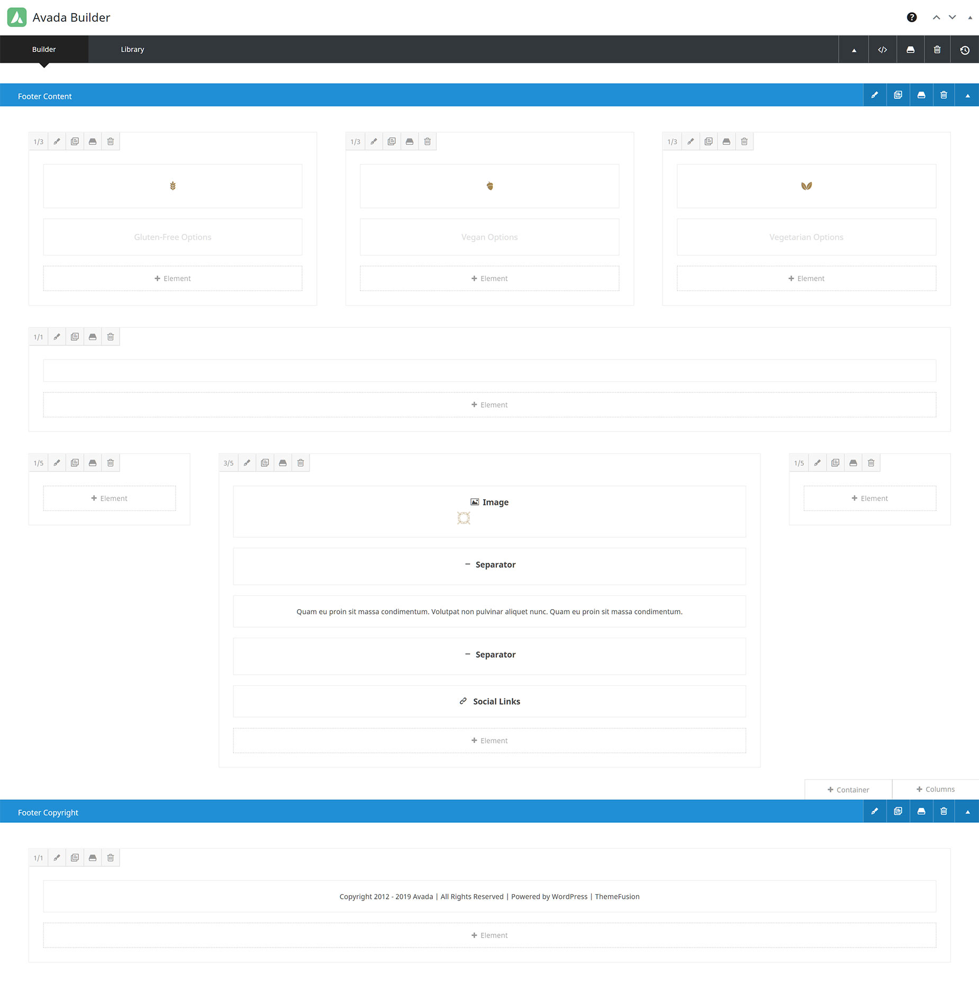Collapse all containers in builder toolbar
Viewport: 979px width, 992px height.
(x=854, y=50)
